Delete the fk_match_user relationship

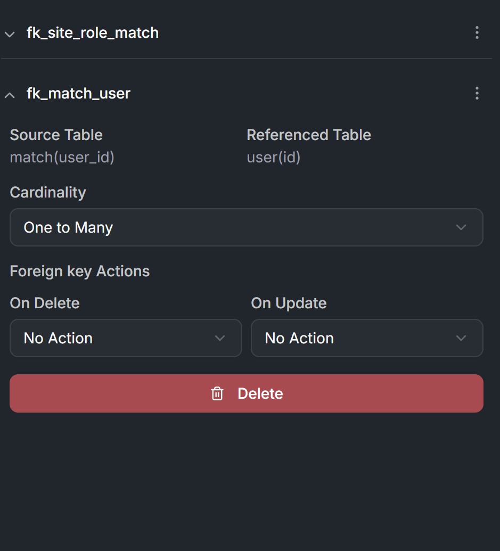[x=247, y=393]
